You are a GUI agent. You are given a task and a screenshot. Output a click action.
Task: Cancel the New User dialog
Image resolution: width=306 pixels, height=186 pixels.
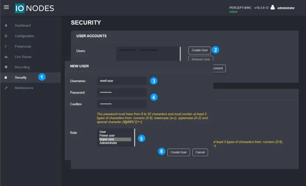click(200, 152)
